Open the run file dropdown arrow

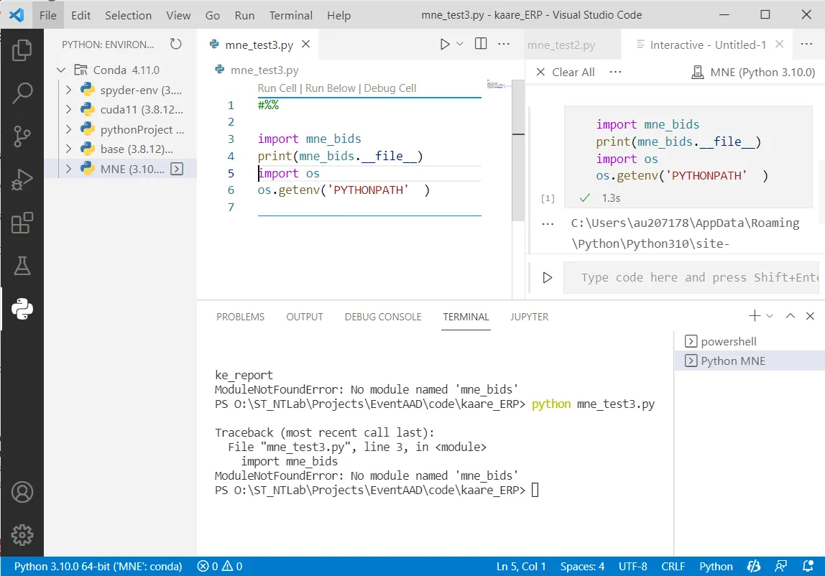click(460, 45)
